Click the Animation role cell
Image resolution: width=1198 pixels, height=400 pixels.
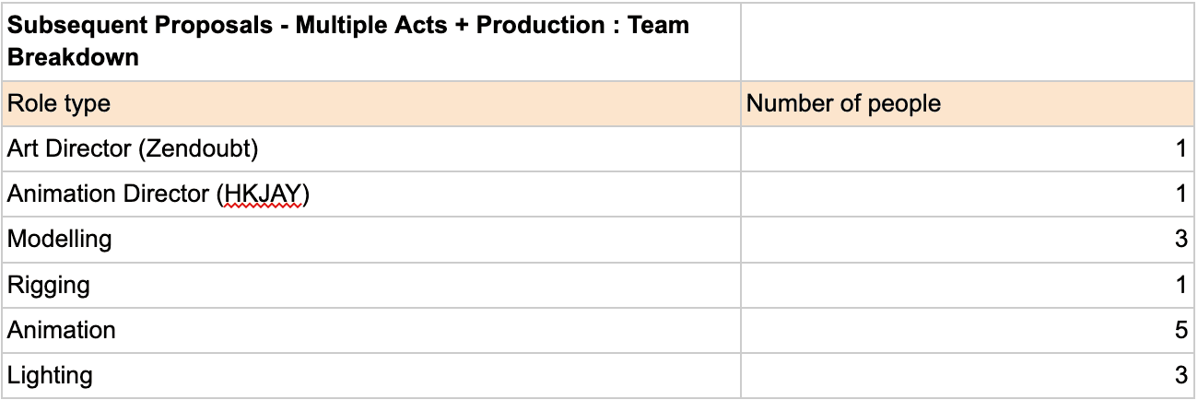pyautogui.click(x=370, y=330)
